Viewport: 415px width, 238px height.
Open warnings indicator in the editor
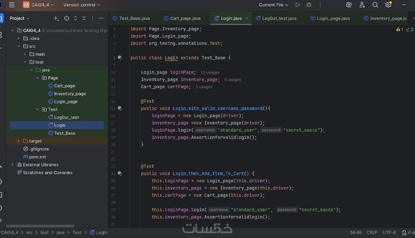tap(399, 29)
